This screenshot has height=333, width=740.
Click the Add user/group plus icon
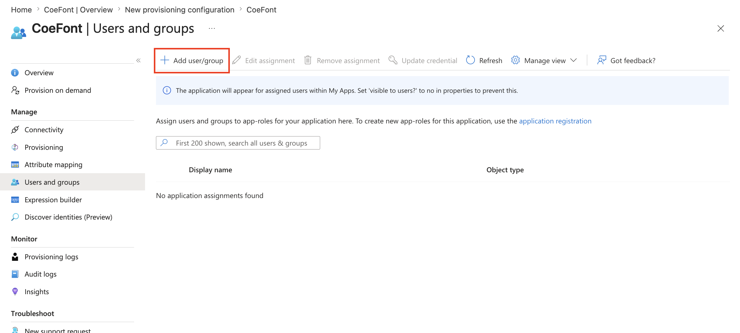pyautogui.click(x=164, y=60)
